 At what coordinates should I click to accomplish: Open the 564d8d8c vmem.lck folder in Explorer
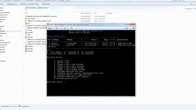[41, 16]
